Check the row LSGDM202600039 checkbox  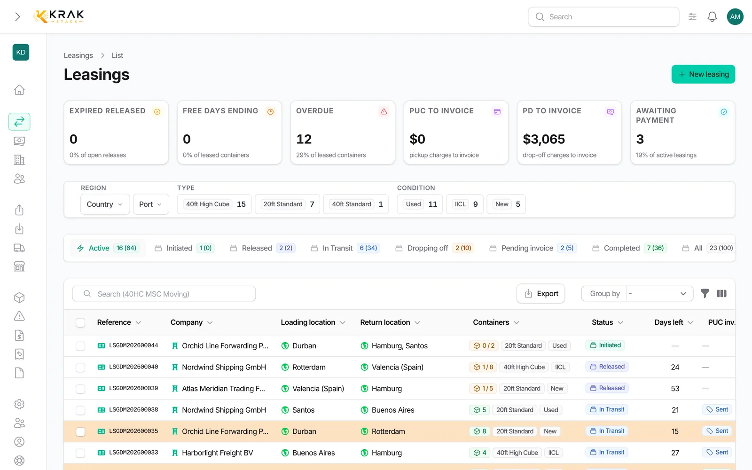tap(80, 389)
